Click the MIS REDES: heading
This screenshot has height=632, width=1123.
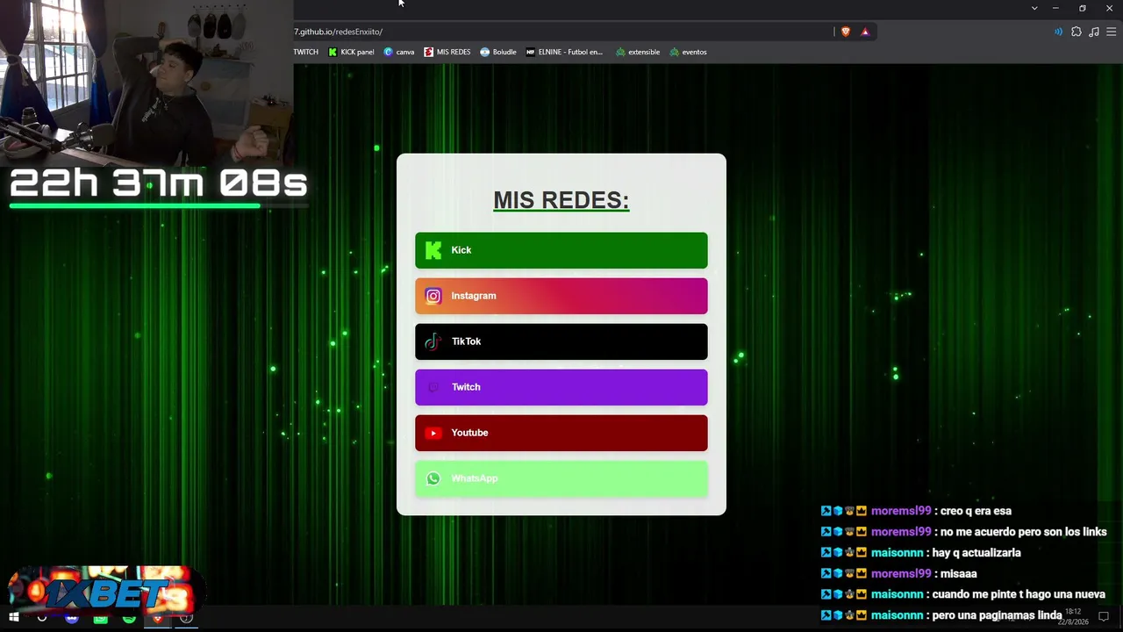[561, 200]
